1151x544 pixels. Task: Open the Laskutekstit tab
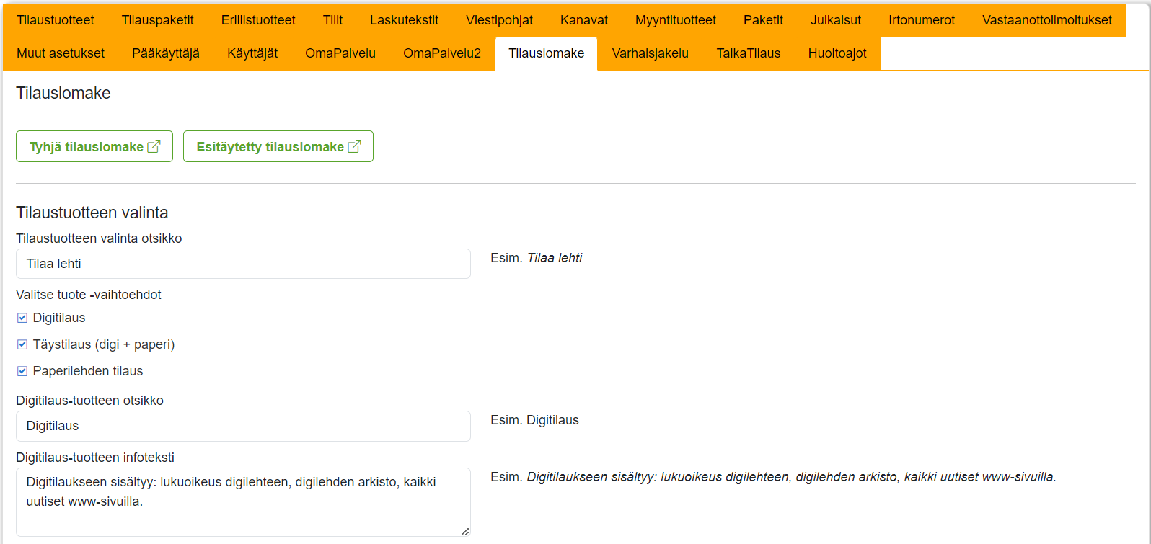point(404,20)
